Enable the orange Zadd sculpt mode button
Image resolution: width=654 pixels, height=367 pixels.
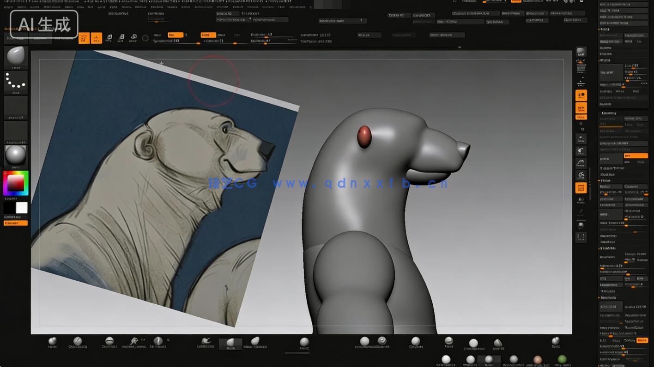[x=207, y=35]
